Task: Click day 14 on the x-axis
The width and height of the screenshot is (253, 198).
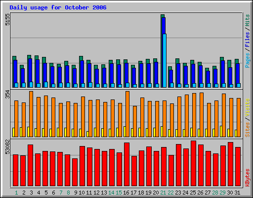Action: pyautogui.click(x=111, y=193)
